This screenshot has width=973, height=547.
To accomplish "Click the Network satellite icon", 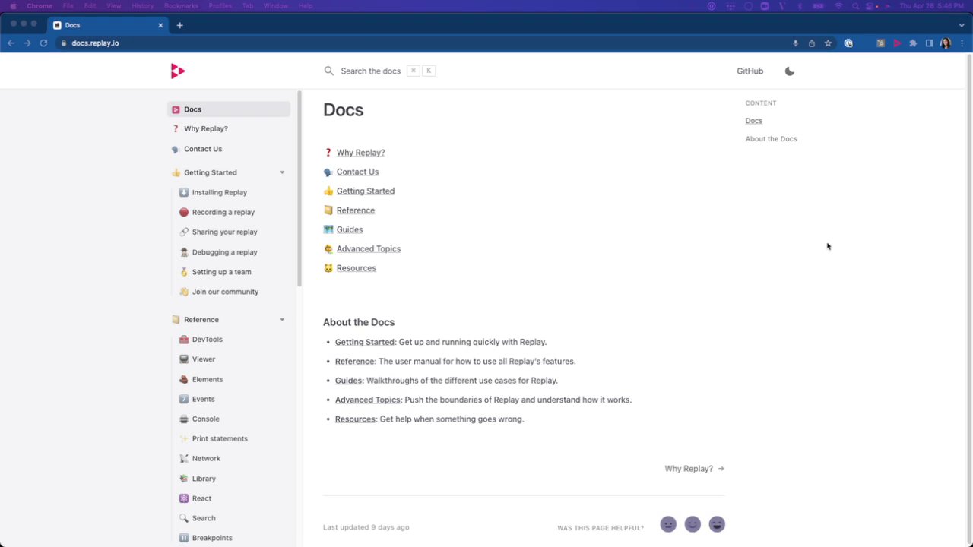I will tap(184, 459).
